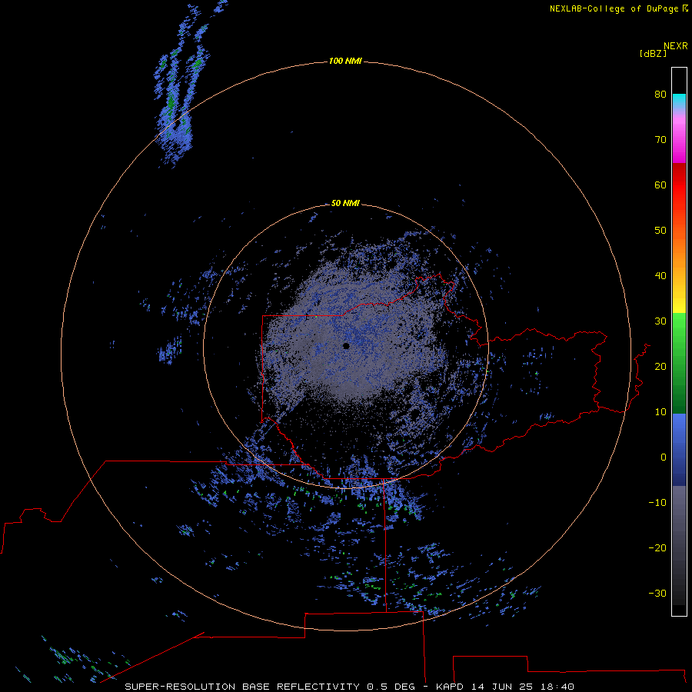Click the NEXR product label
Viewport: 692px width, 692px height.
[675, 46]
